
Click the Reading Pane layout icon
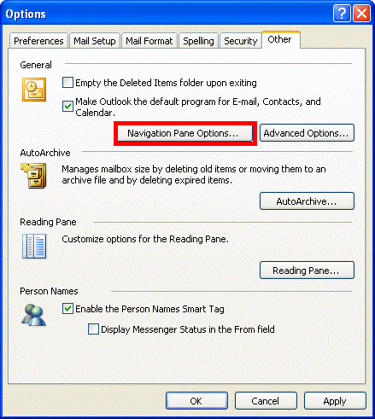click(34, 246)
